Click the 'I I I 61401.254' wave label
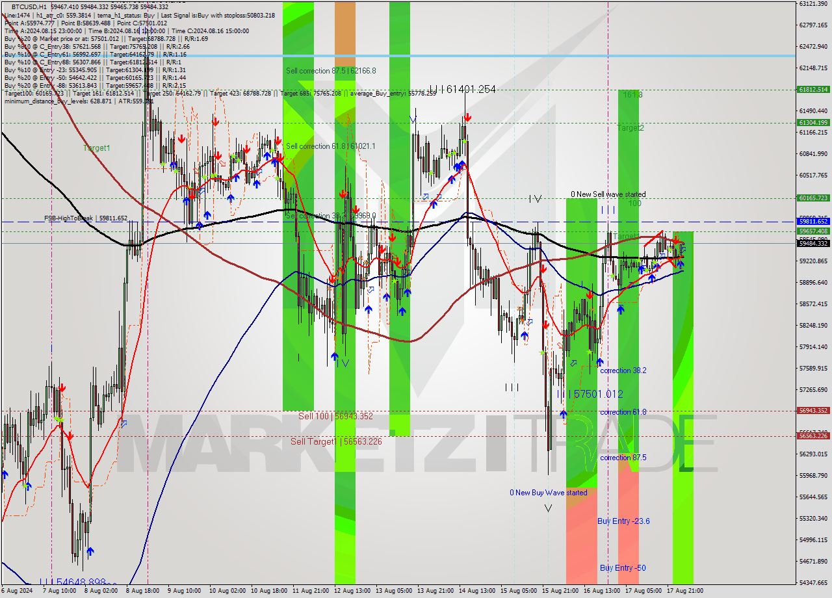 coord(462,90)
